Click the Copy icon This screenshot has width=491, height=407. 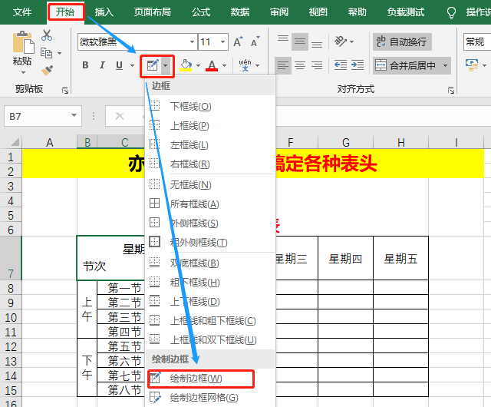tap(47, 53)
